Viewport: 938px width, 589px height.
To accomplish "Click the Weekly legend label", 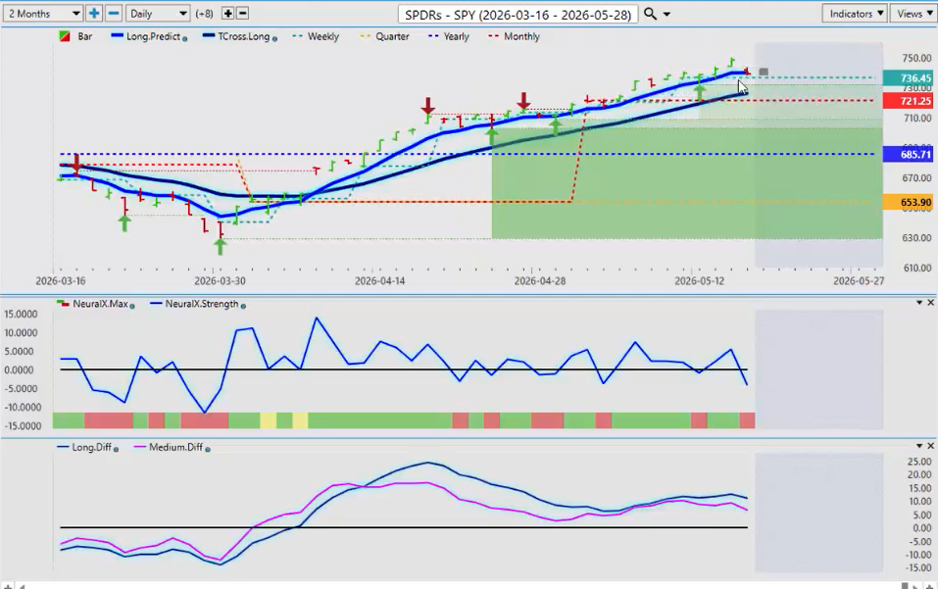I will click(x=323, y=36).
